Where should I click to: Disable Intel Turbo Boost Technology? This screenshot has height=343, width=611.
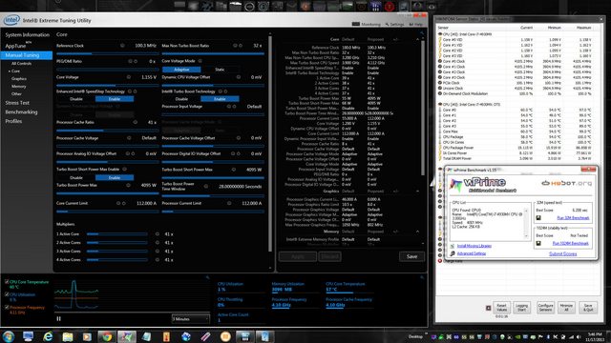[x=181, y=99]
